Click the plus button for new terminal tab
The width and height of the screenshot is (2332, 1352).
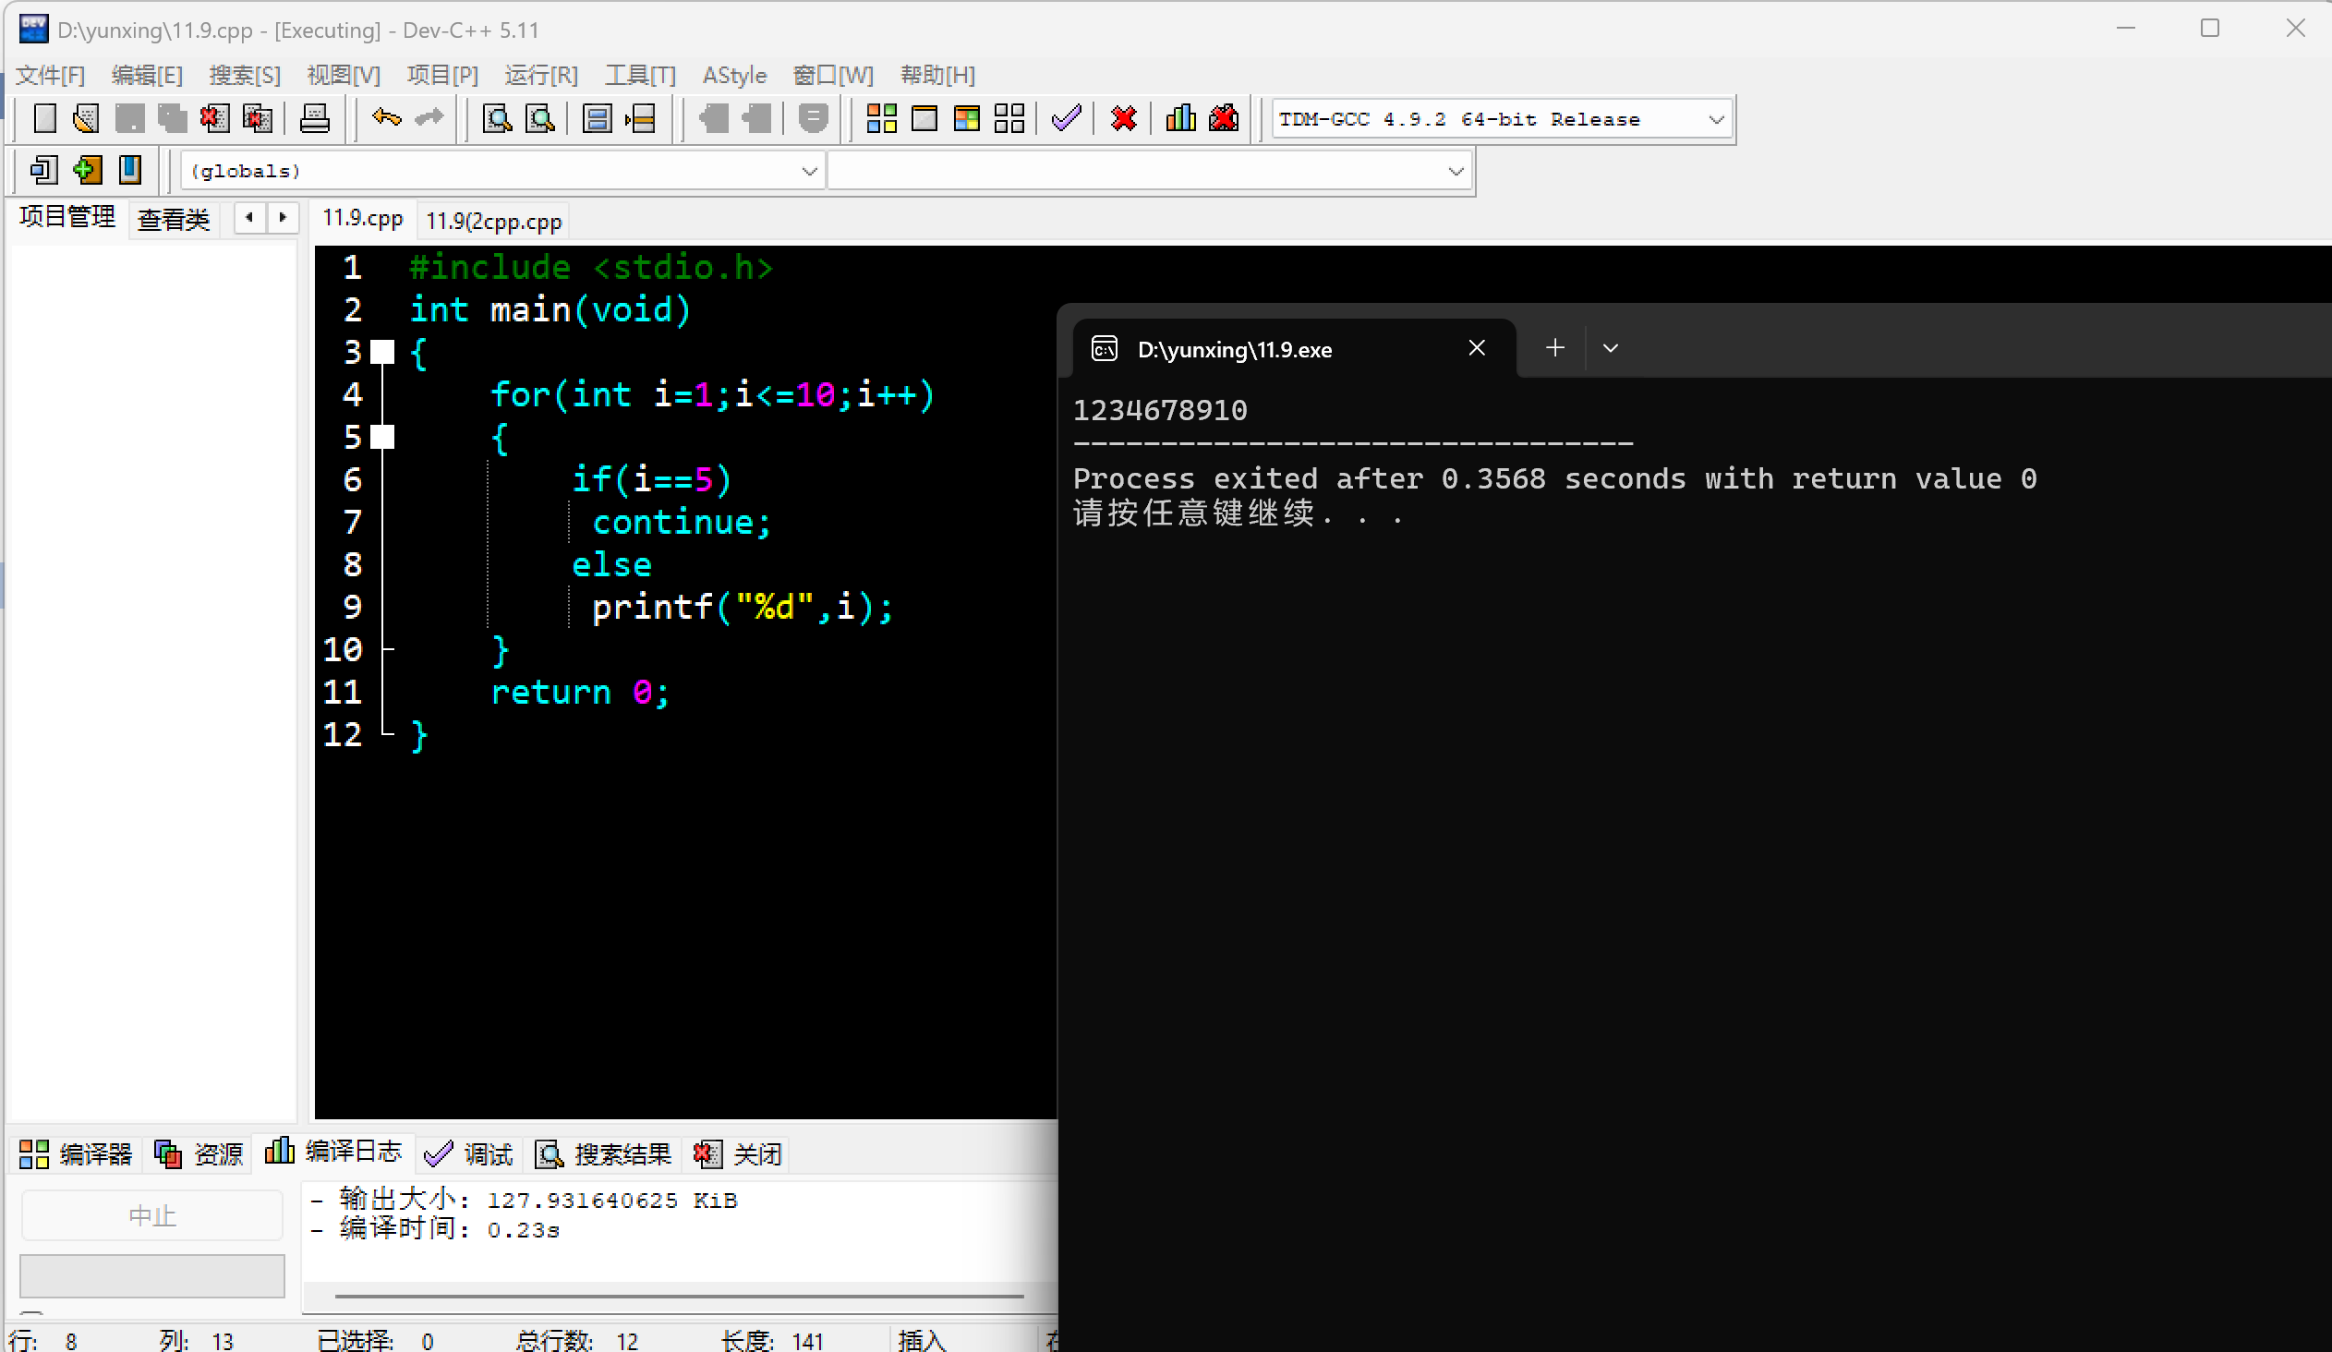(x=1554, y=348)
